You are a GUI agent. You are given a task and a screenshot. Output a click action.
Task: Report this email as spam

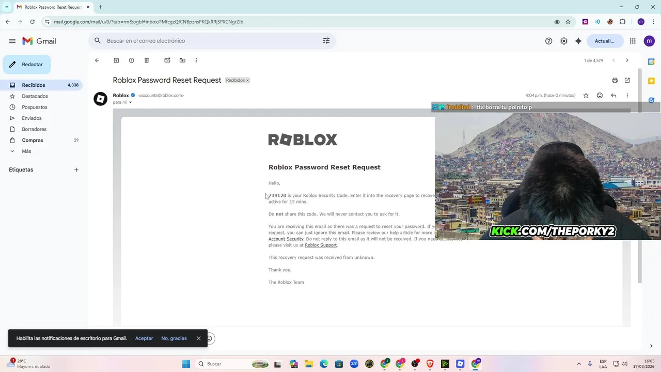[131, 60]
